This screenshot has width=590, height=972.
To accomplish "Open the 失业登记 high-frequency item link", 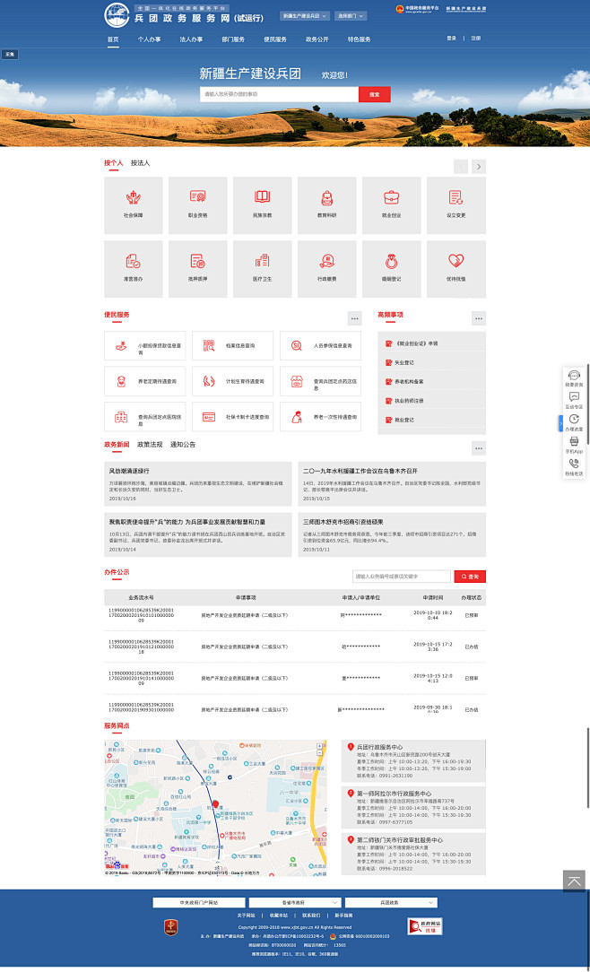I will [x=404, y=363].
